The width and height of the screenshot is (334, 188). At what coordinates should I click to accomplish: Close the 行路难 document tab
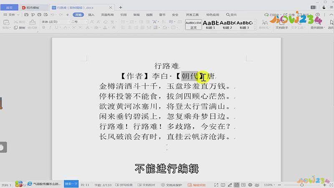tap(111, 8)
